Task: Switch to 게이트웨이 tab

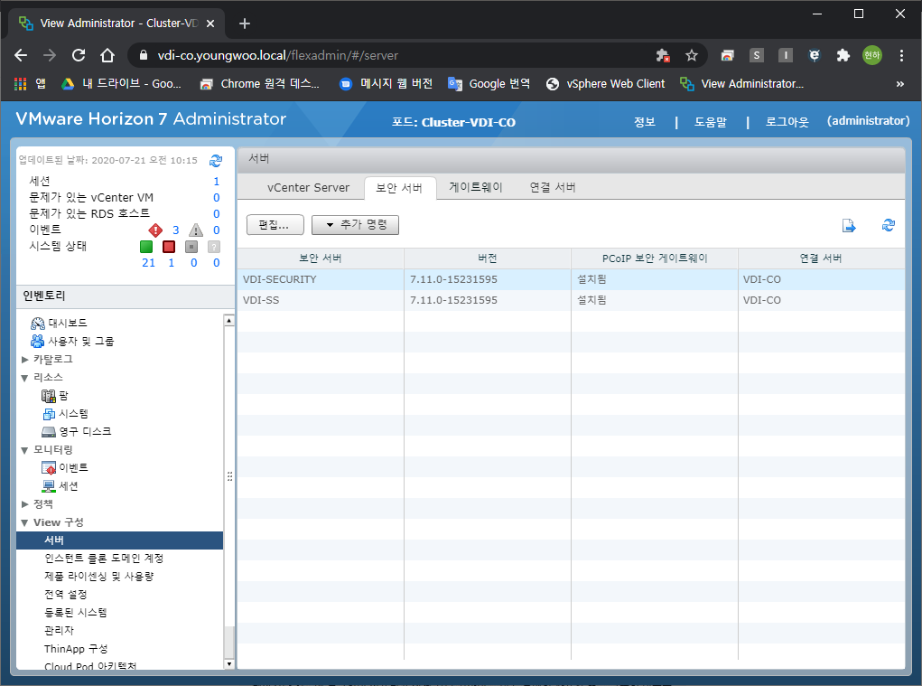Action: [476, 187]
